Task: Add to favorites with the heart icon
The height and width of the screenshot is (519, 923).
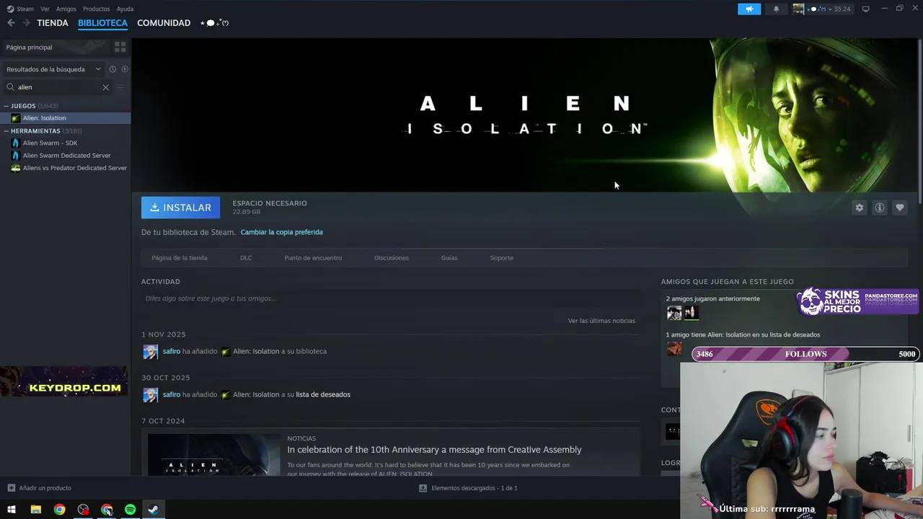Action: (899, 208)
